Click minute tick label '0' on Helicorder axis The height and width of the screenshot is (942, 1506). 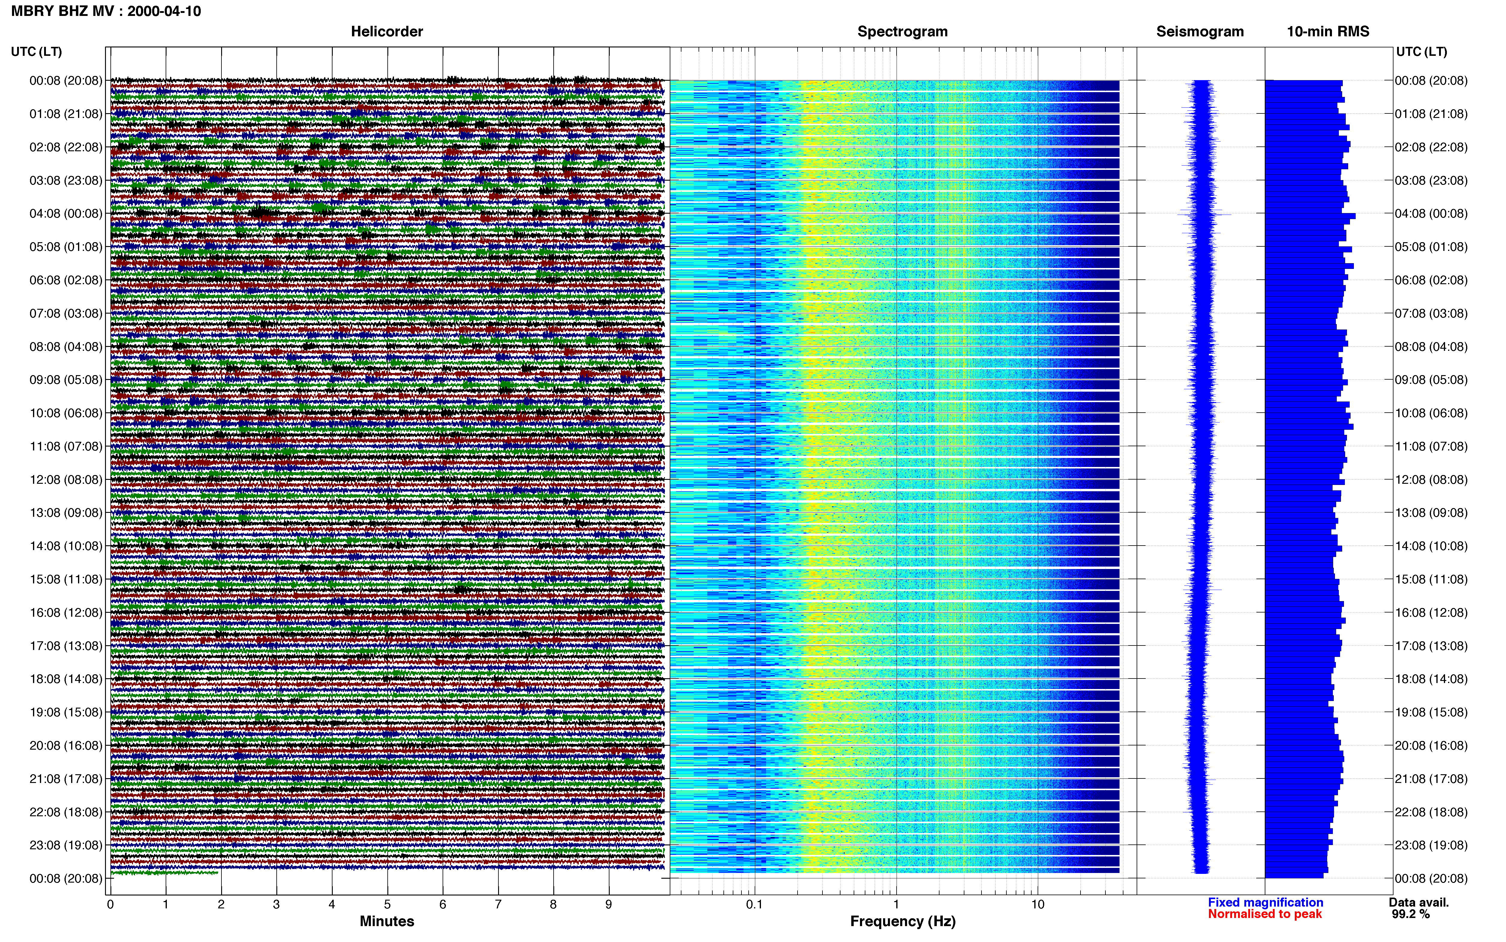click(x=110, y=904)
